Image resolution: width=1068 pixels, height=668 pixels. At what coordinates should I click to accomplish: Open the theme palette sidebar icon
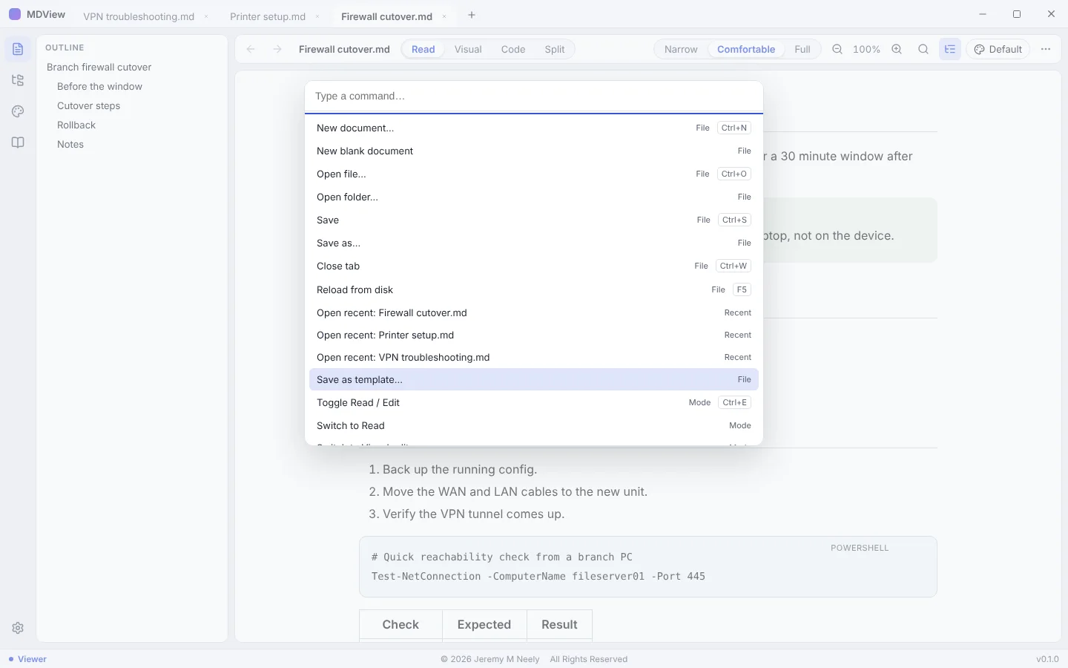pos(18,111)
